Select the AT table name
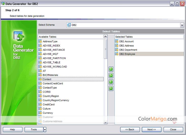This screenshot has width=186, height=135. pyautogui.click(x=44, y=71)
